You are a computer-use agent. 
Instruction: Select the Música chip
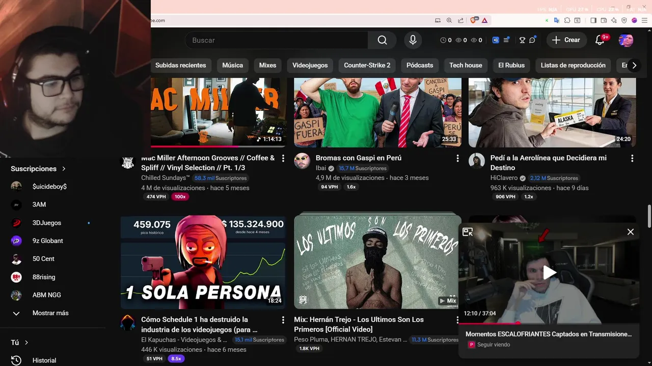[x=232, y=65]
